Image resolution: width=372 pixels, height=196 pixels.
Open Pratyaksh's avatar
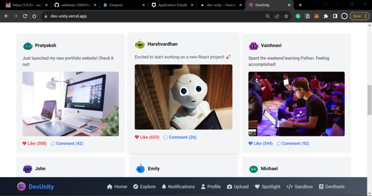pos(28,45)
